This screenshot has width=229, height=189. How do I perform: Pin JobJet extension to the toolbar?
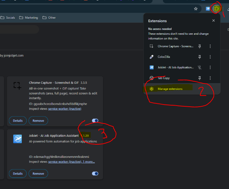[x=199, y=67]
